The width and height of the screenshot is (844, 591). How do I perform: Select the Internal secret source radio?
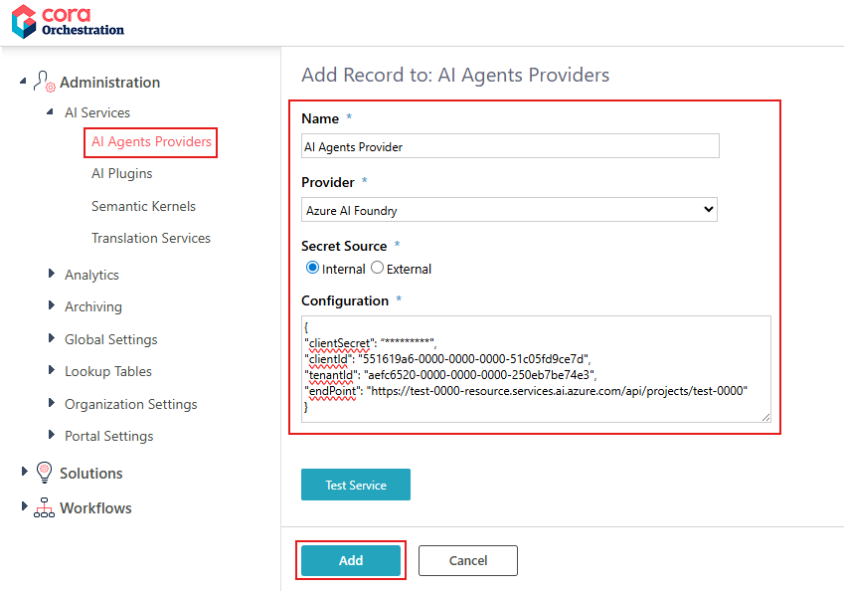tap(312, 268)
